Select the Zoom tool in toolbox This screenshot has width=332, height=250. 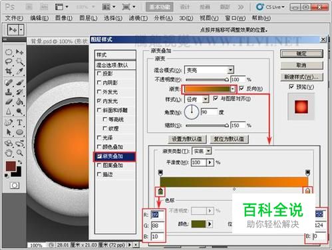(x=20, y=152)
